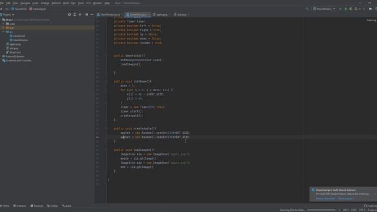Image resolution: width=377 pixels, height=212 pixels.
Task: Open Project panel gear options
Action: coord(87,15)
